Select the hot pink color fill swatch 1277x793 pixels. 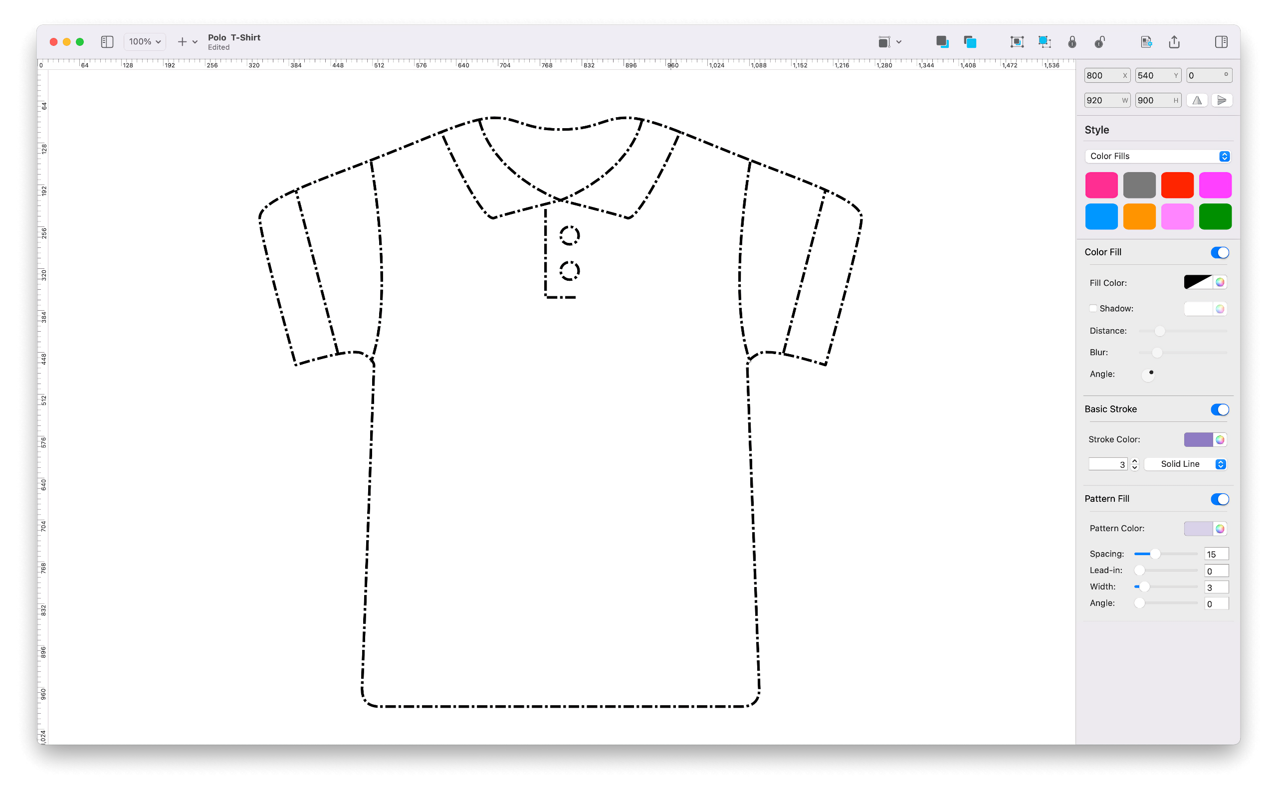pyautogui.click(x=1101, y=185)
